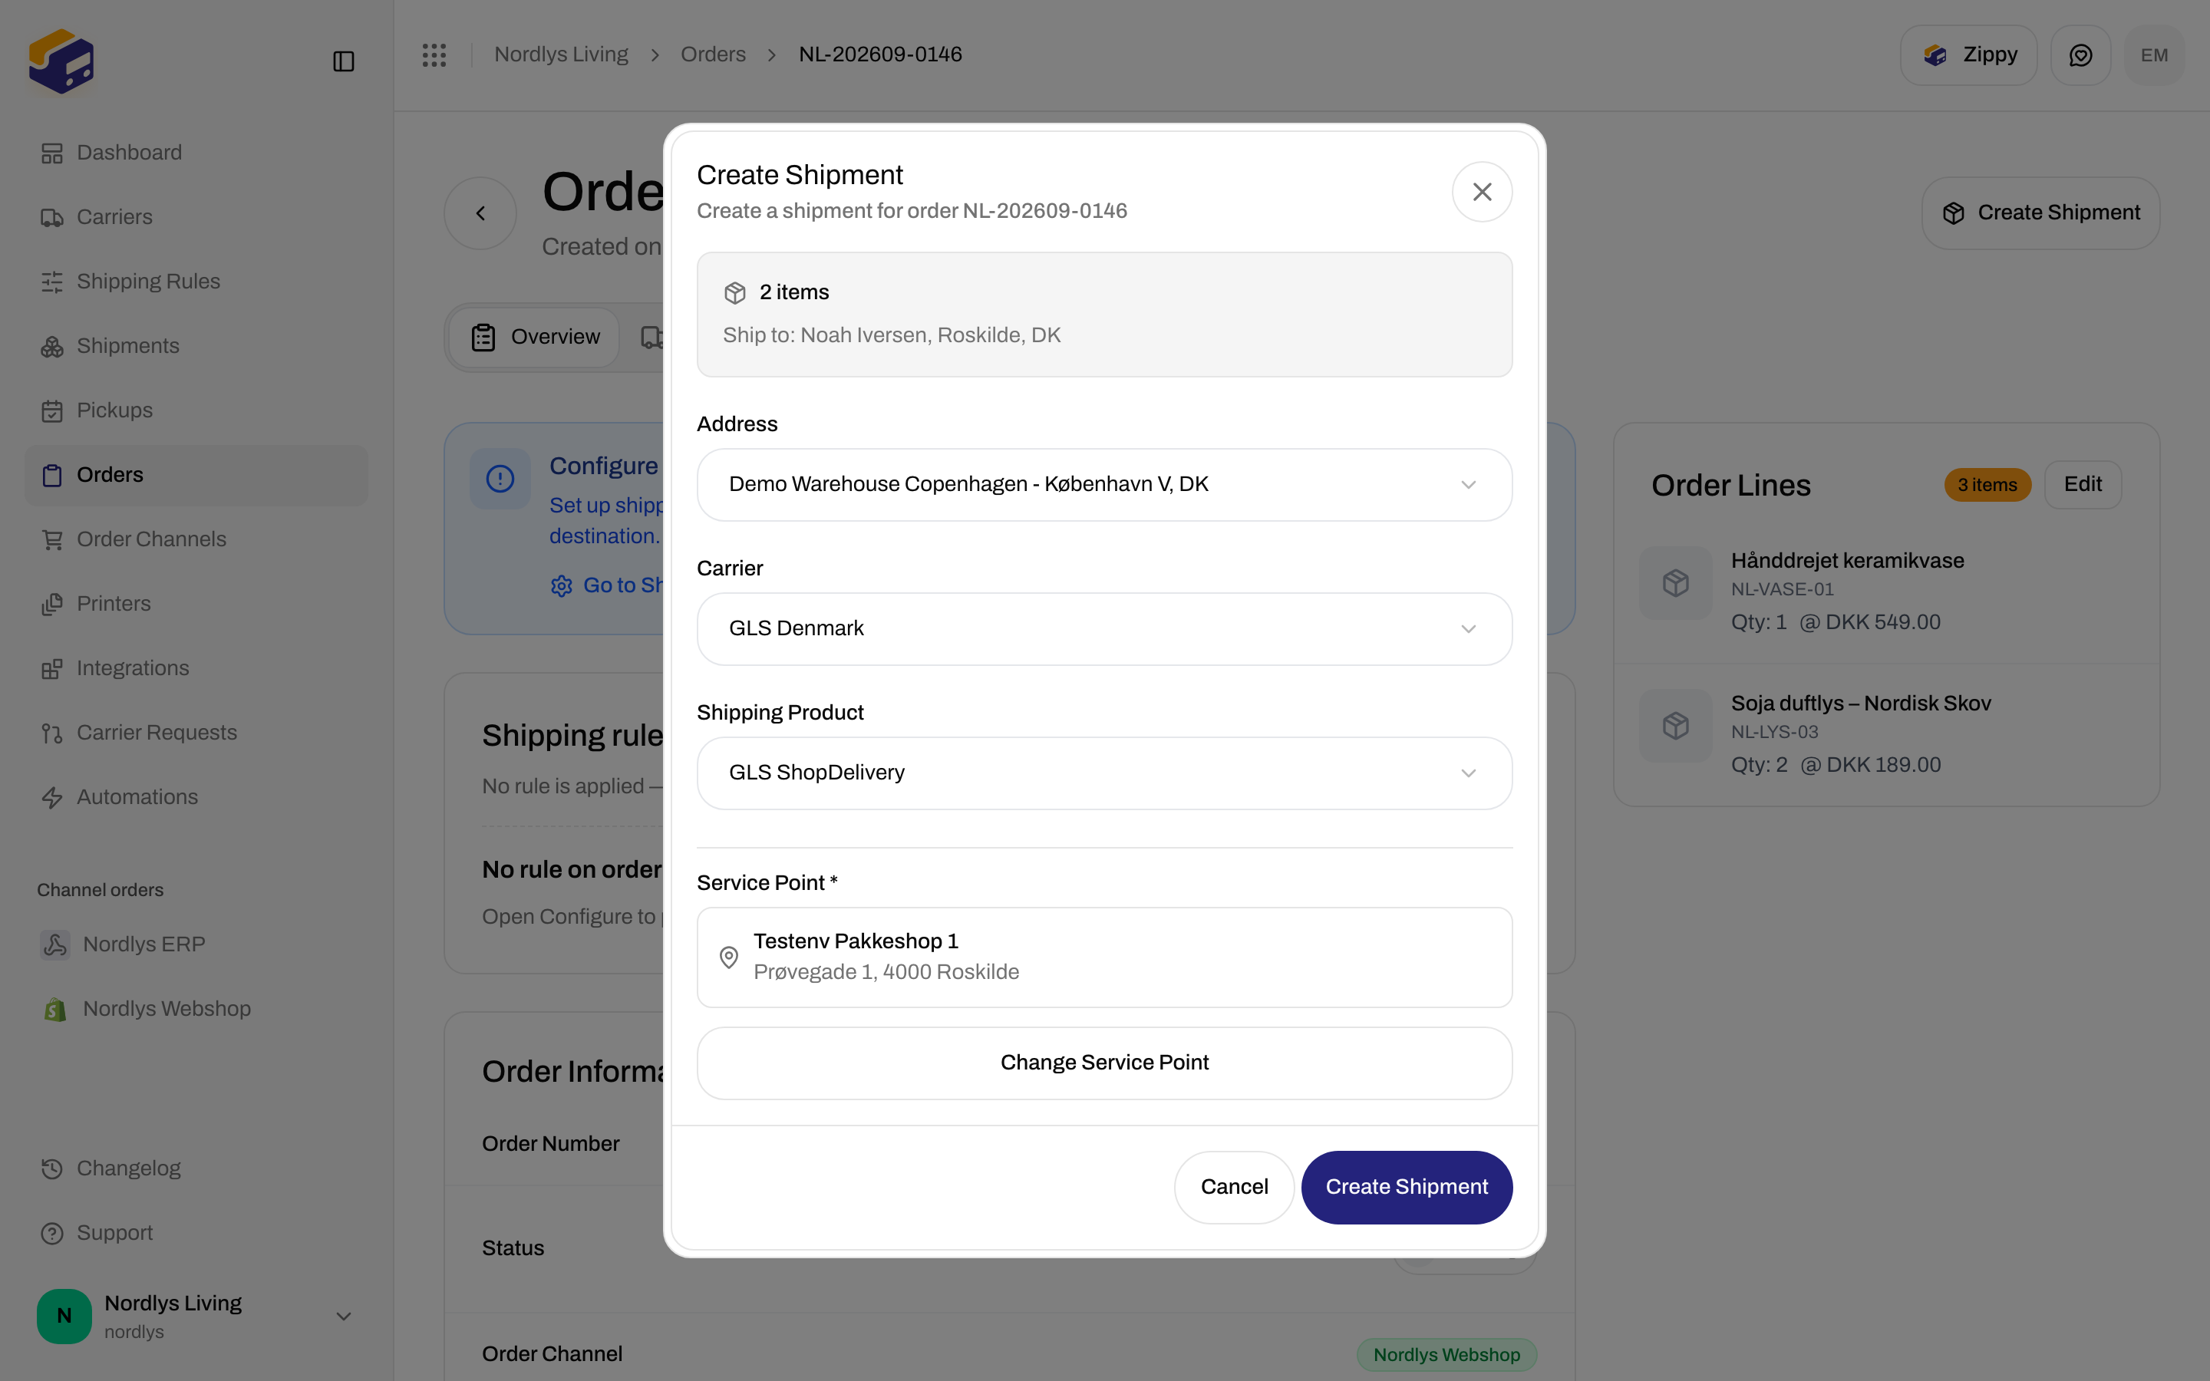Open the apps grid menu icon
This screenshot has height=1381, width=2210.
tap(434, 54)
